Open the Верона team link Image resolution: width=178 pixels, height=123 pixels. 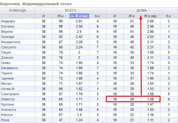[x=7, y=32]
